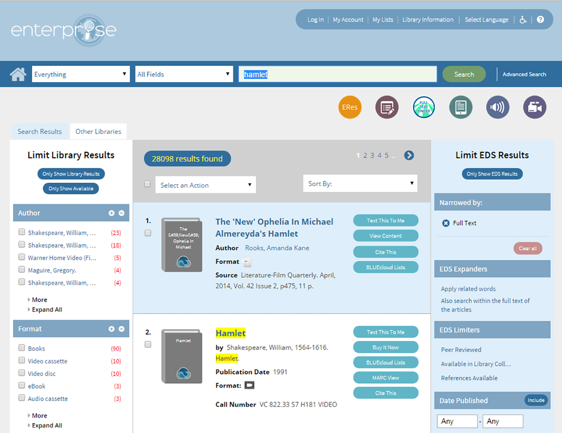Click the green Search button
This screenshot has height=433, width=562.
coord(464,74)
